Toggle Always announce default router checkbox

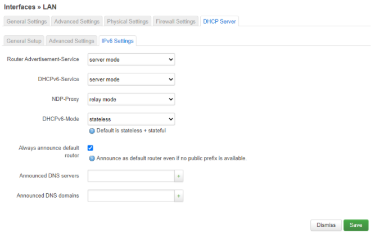coord(90,148)
